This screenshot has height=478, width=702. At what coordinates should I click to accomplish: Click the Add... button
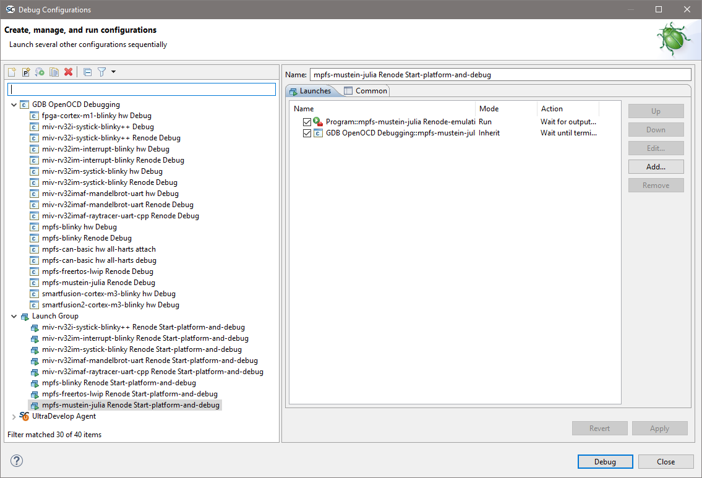656,166
